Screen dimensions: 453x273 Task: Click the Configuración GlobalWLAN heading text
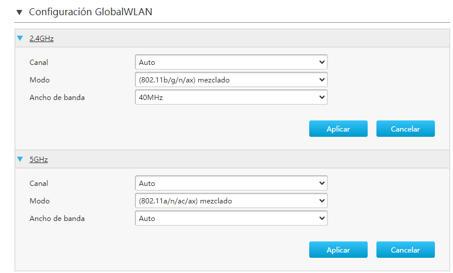91,12
